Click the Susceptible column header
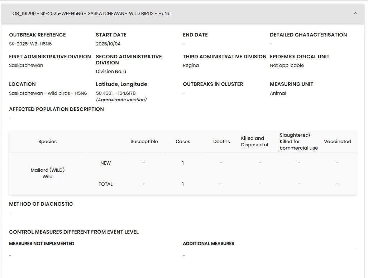 [144, 142]
